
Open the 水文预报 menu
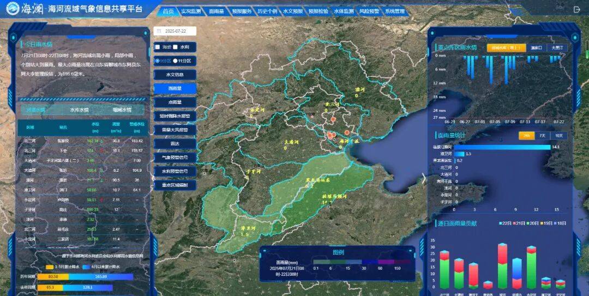[292, 11]
